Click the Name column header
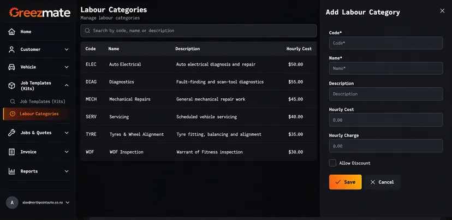This screenshot has width=452, height=220. point(114,49)
